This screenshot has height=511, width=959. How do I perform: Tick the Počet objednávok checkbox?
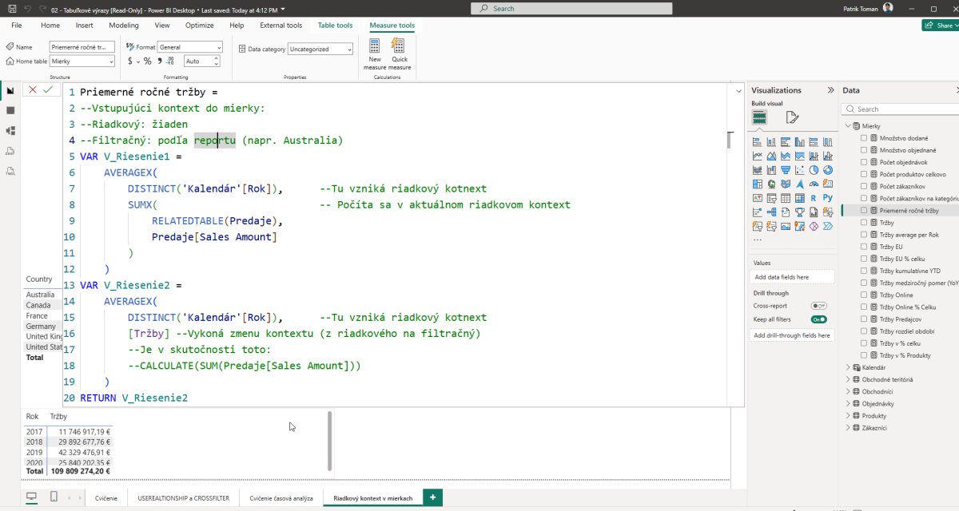(x=864, y=162)
